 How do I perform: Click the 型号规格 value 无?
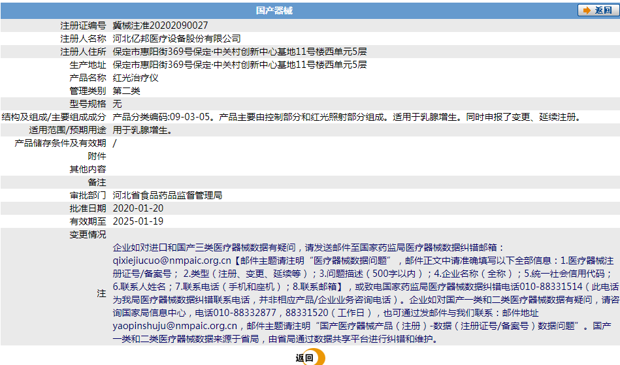tap(118, 104)
